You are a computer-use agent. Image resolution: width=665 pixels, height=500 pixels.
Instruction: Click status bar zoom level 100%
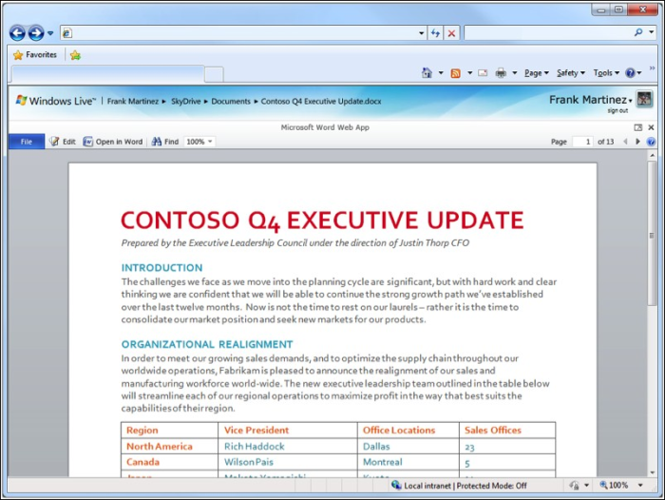[x=614, y=485]
